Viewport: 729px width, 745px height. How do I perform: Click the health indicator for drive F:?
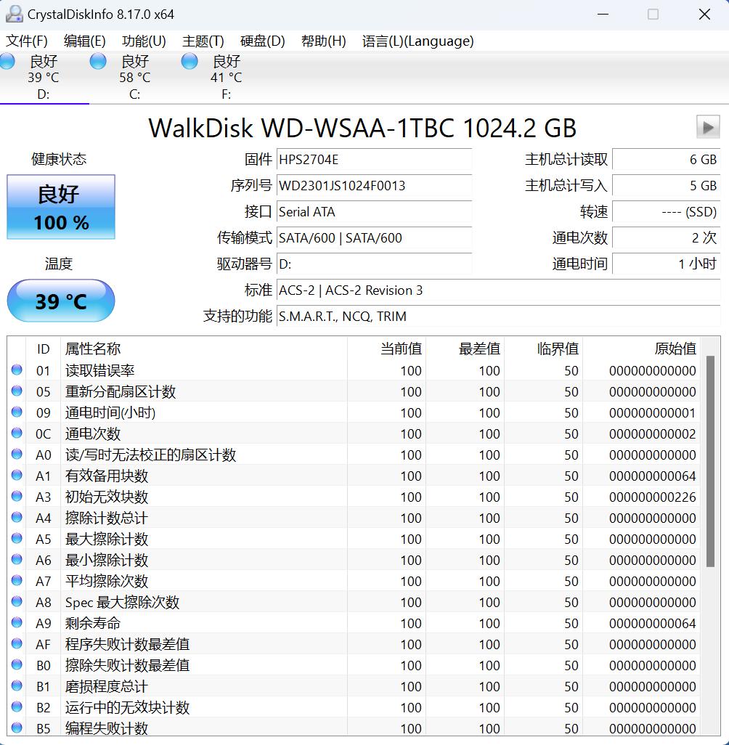[x=189, y=61]
